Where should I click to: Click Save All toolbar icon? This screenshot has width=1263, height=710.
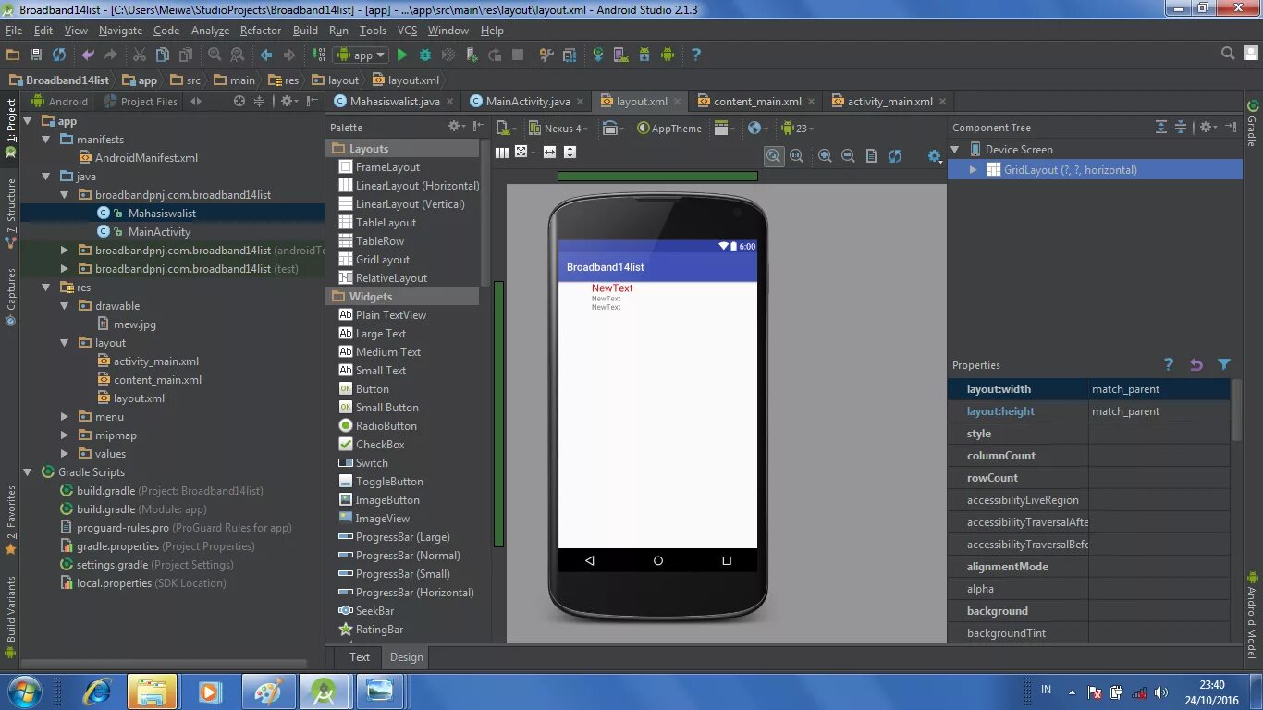[x=36, y=55]
